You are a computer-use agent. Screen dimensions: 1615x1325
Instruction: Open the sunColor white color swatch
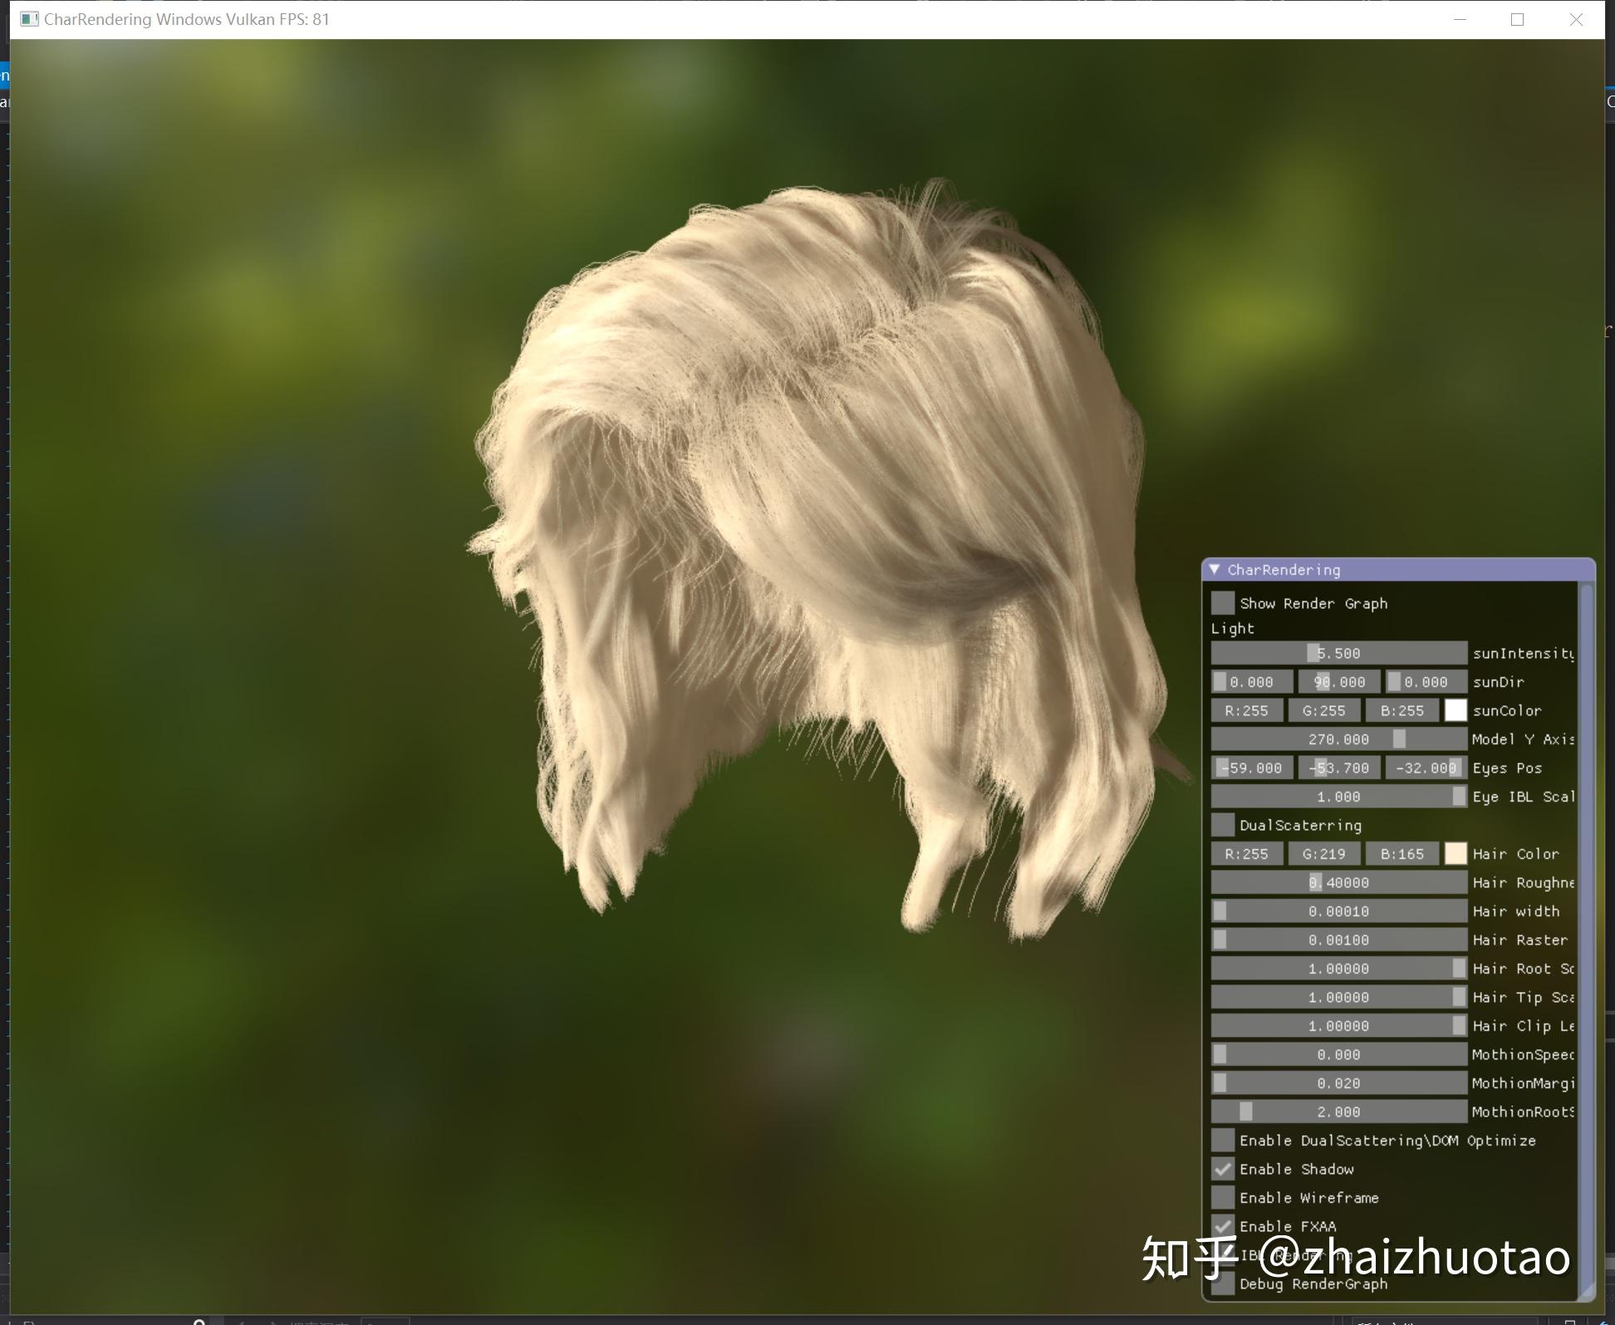pyautogui.click(x=1455, y=710)
